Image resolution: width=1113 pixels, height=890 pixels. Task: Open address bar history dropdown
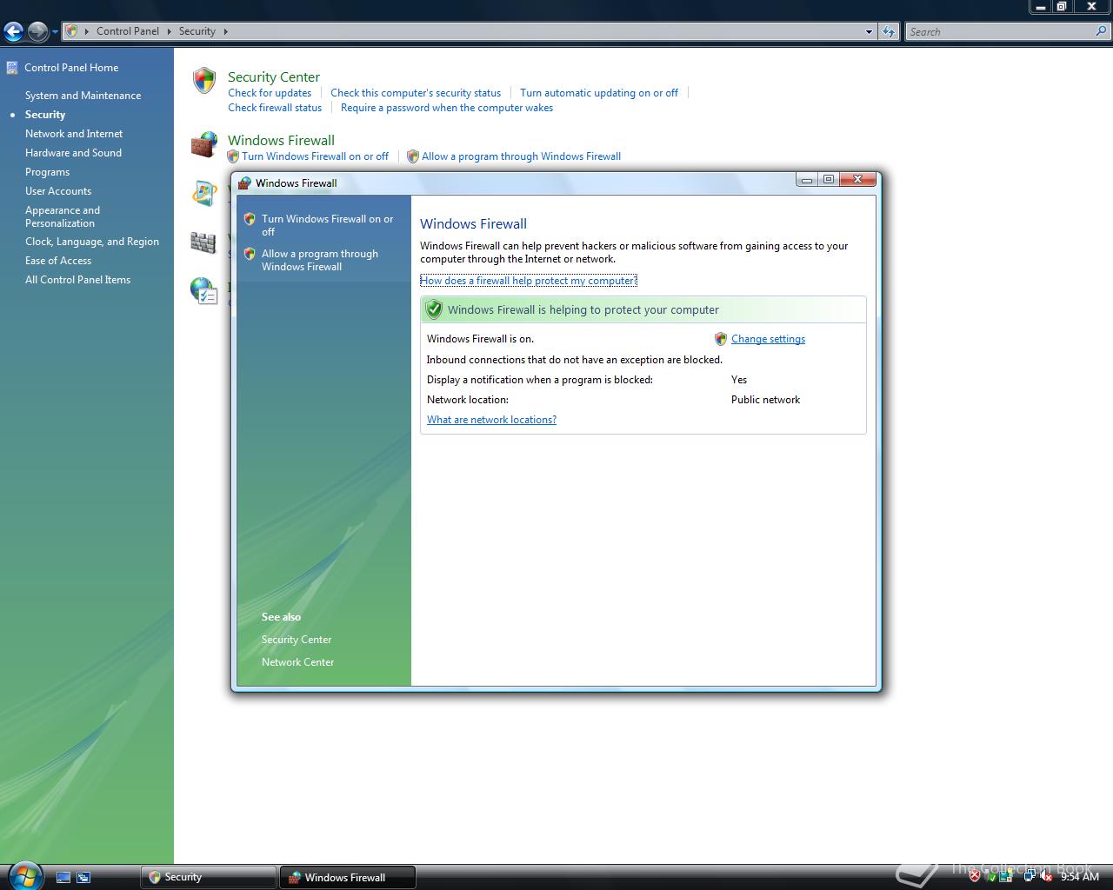click(x=869, y=31)
